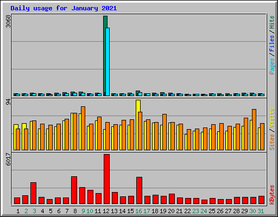Click green day label 2 on the x-axis
The width and height of the screenshot is (278, 217).
pos(26,211)
